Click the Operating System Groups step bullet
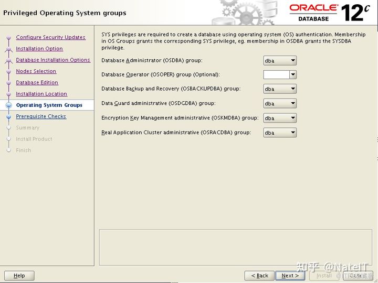Viewport: 378px width, 283px height. click(x=9, y=105)
